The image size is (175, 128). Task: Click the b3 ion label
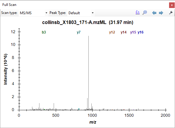[44, 32]
